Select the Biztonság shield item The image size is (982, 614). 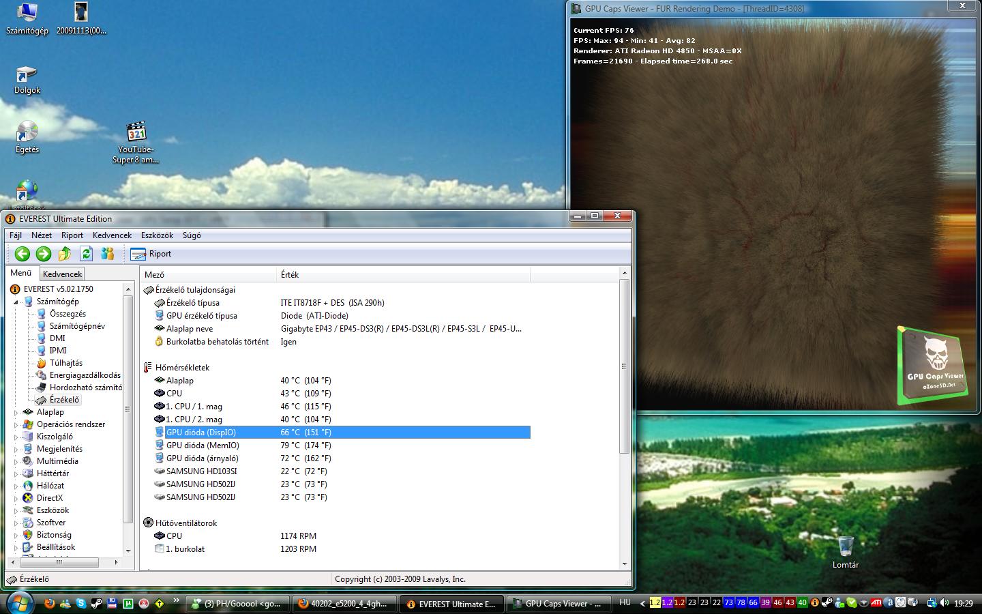tap(54, 535)
